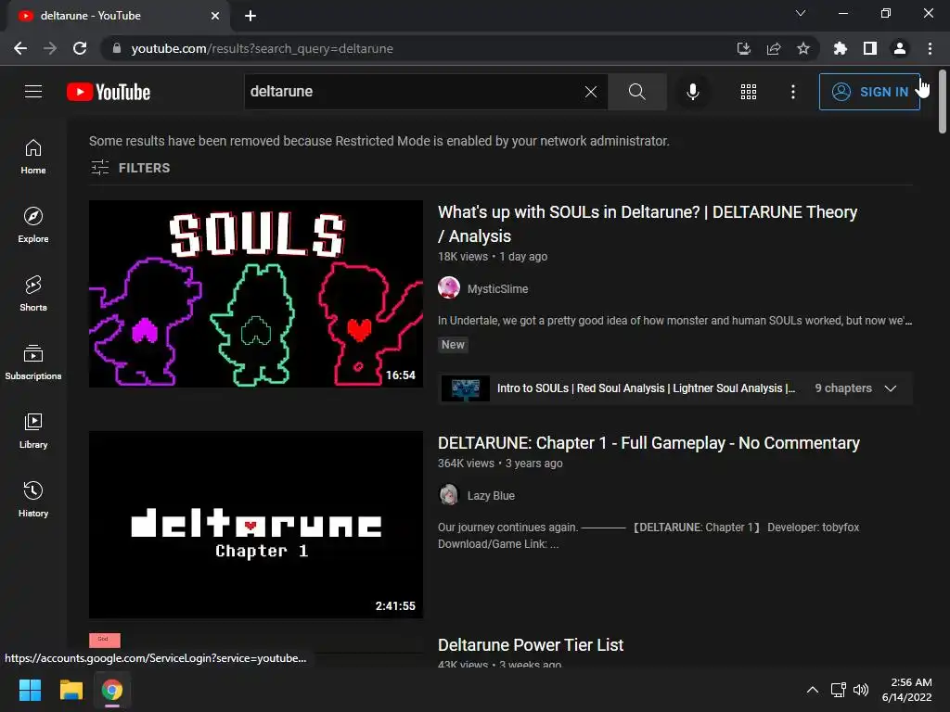Open network icon in system tray

(x=839, y=690)
